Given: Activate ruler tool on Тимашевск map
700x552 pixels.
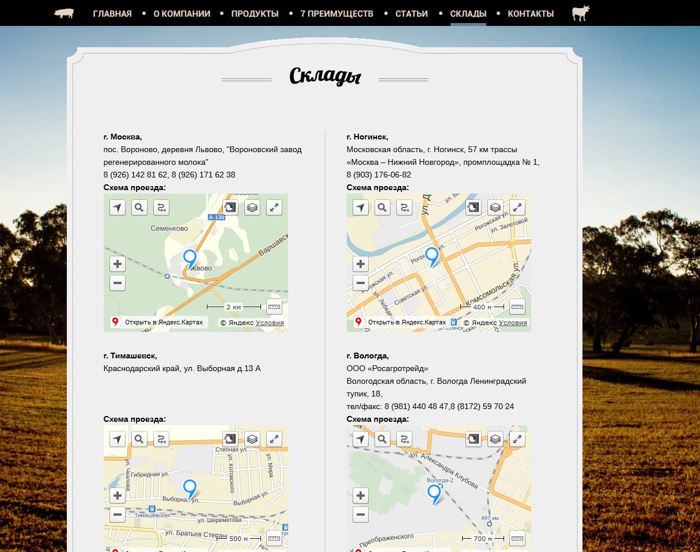Looking at the screenshot, I should click(274, 538).
